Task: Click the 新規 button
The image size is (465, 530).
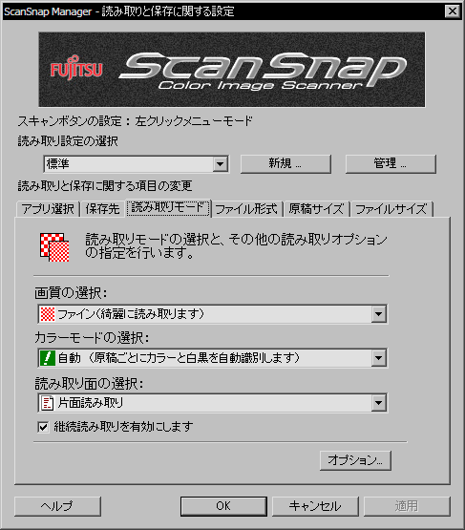Action: (285, 164)
